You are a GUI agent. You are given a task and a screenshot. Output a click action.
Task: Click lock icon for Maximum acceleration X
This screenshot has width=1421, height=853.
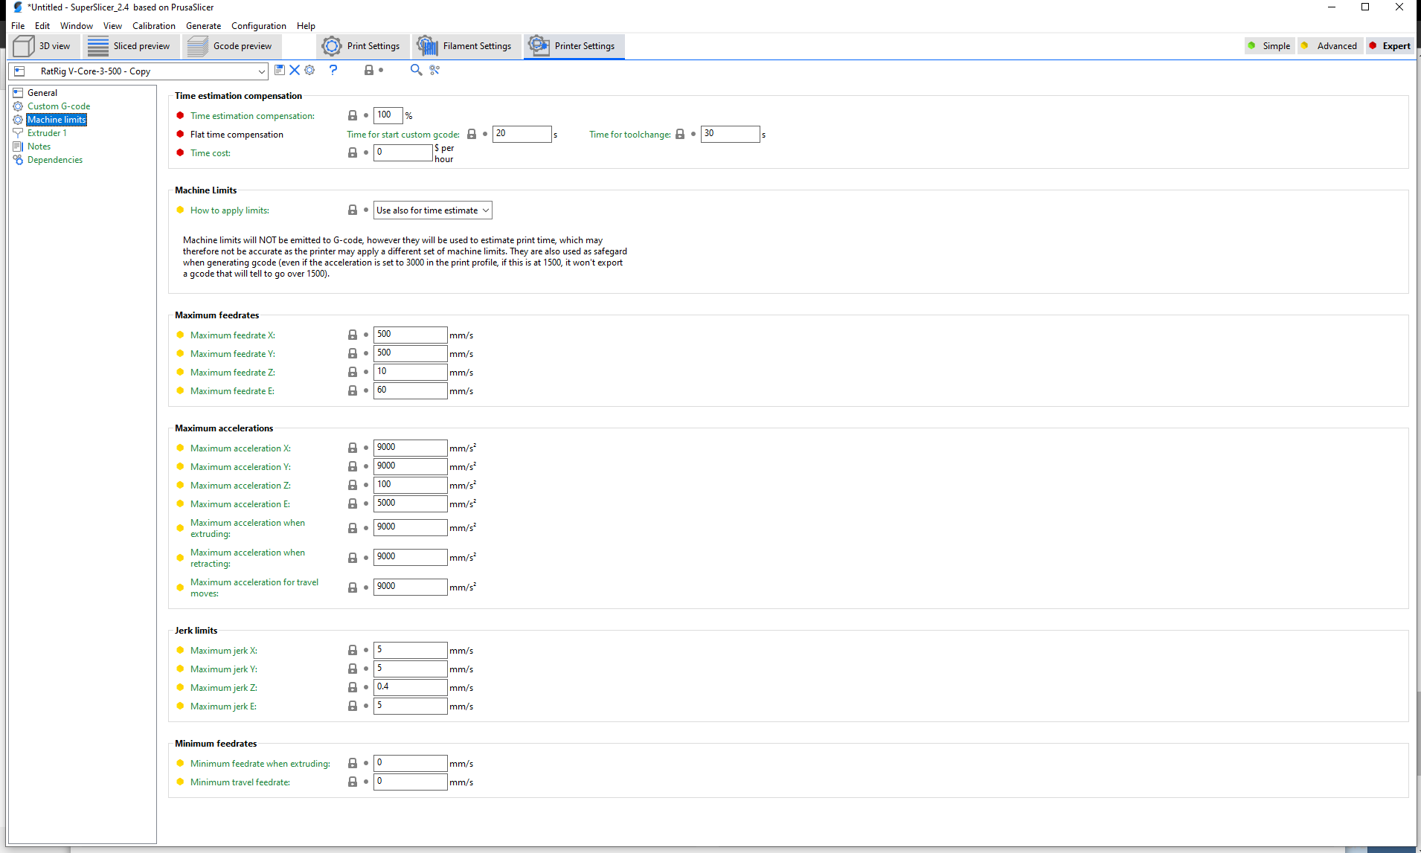click(x=353, y=448)
